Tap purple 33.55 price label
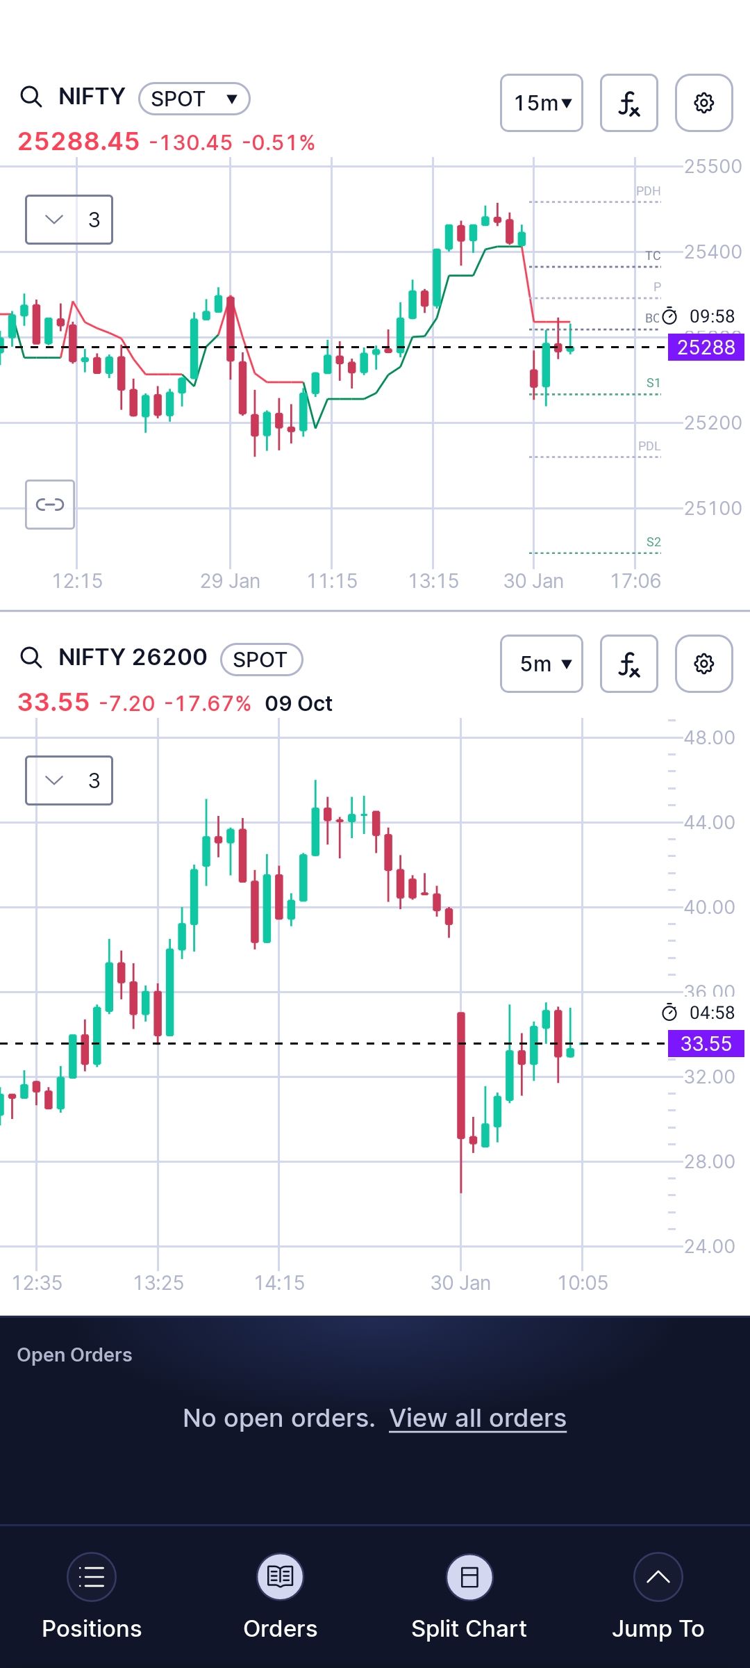This screenshot has height=1668, width=750. [x=706, y=1044]
